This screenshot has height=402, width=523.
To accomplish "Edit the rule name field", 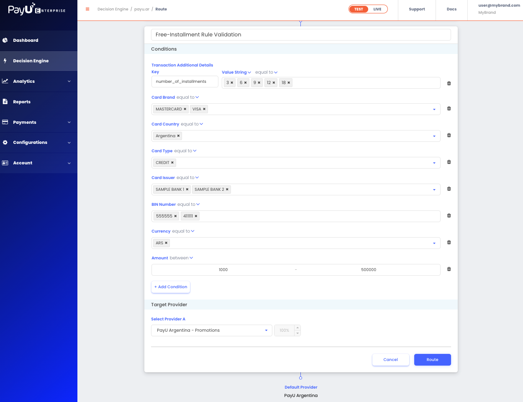I will (301, 35).
